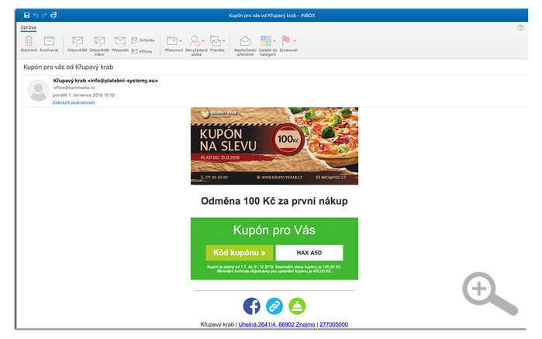Click the Zobrazit podrobnosti link
The width and height of the screenshot is (542, 339).
click(74, 102)
